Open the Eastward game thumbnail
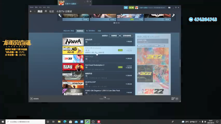 [x=73, y=50]
